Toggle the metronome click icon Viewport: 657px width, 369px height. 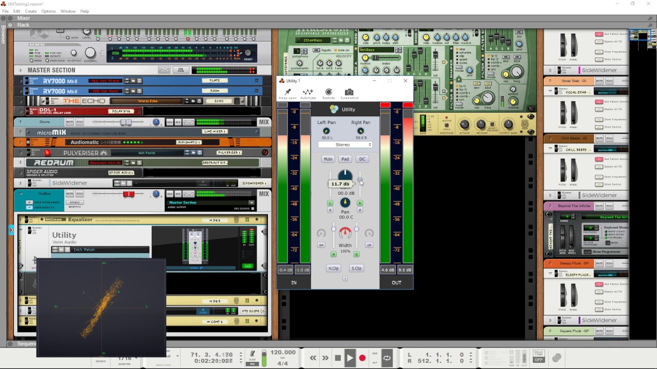click(252, 354)
